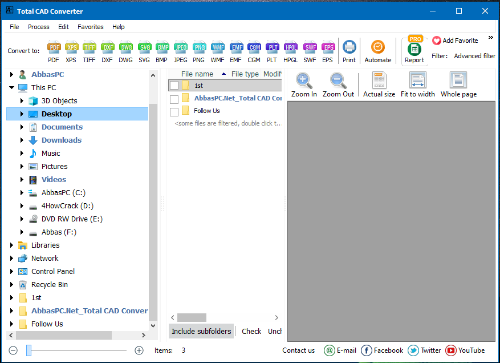This screenshot has height=363, width=500.
Task: Open the Help menu
Action: click(x=119, y=27)
